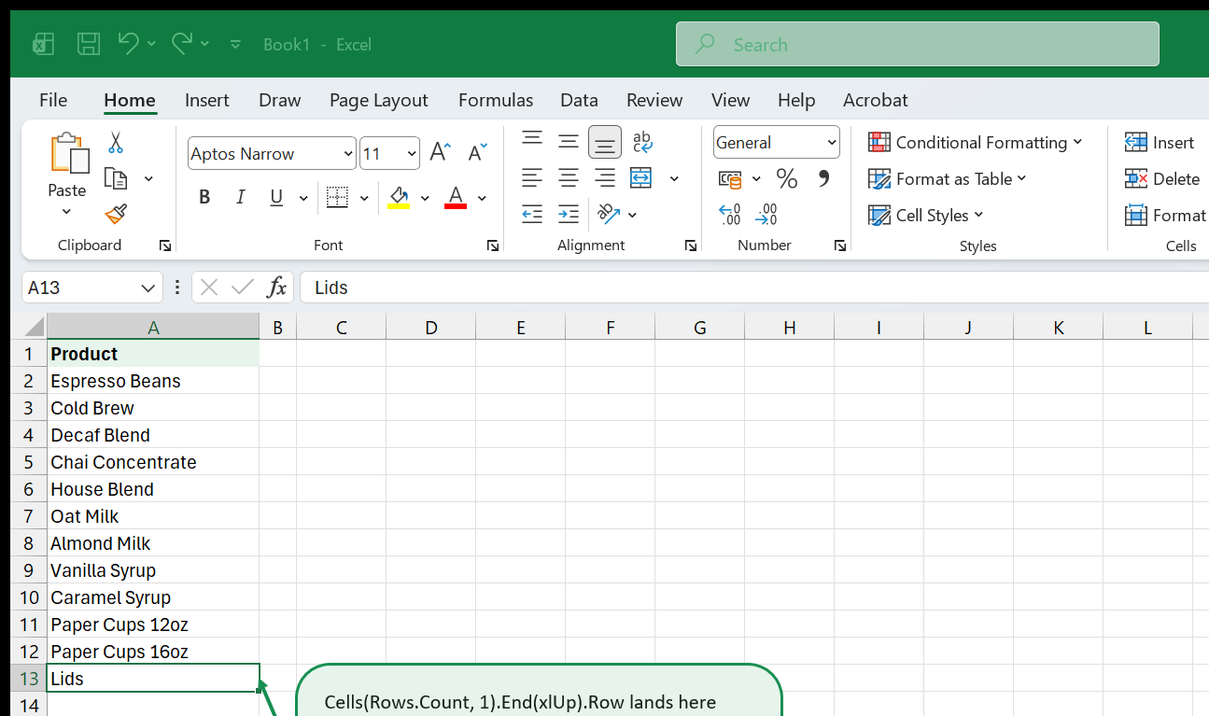This screenshot has width=1209, height=716.
Task: Open Number Format dialog launcher
Action: point(840,246)
